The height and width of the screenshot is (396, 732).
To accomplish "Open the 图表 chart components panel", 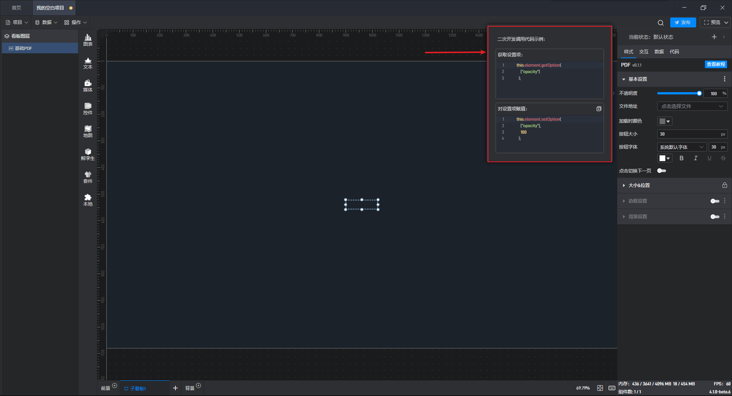I will (x=88, y=40).
